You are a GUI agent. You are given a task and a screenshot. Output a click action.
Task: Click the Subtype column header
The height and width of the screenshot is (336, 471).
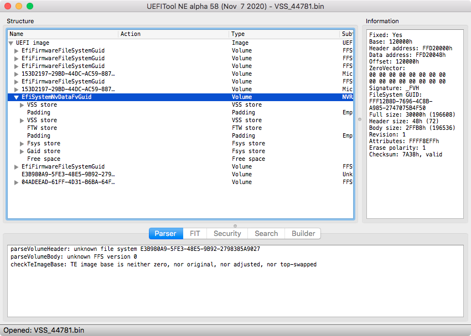click(346, 34)
